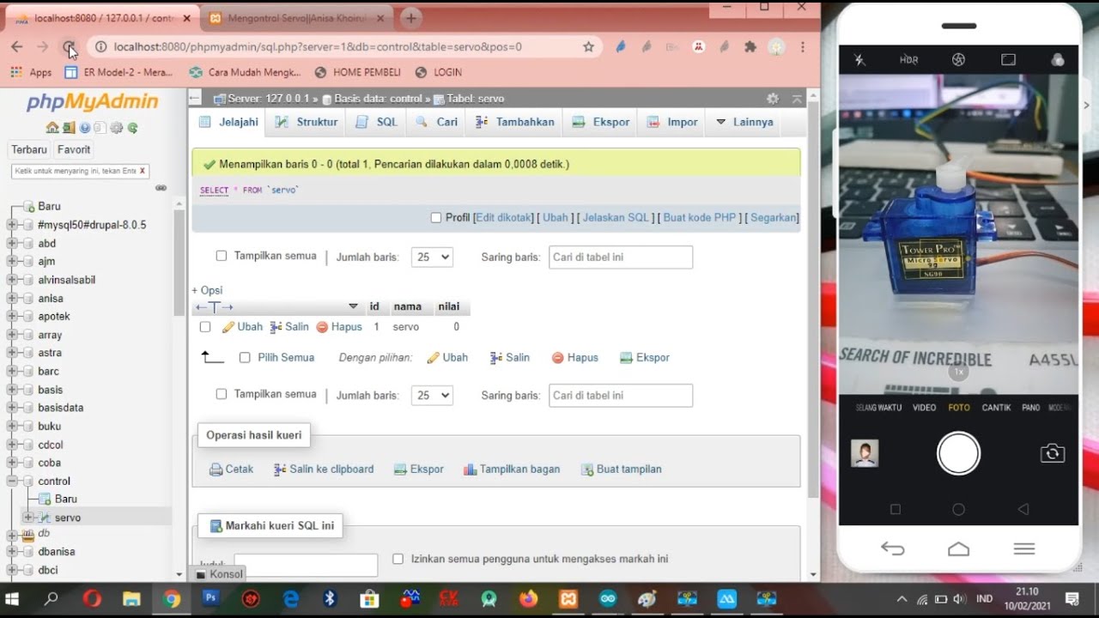The image size is (1099, 618).
Task: Open Chrome extensions puzzle icon
Action: pyautogui.click(x=750, y=47)
